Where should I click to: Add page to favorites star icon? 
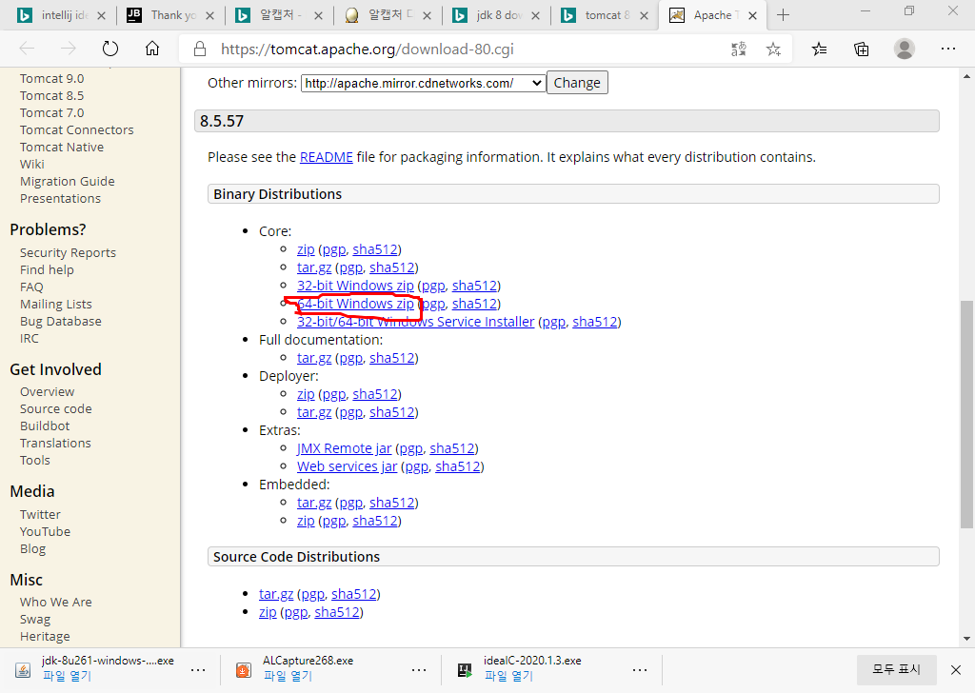(773, 49)
